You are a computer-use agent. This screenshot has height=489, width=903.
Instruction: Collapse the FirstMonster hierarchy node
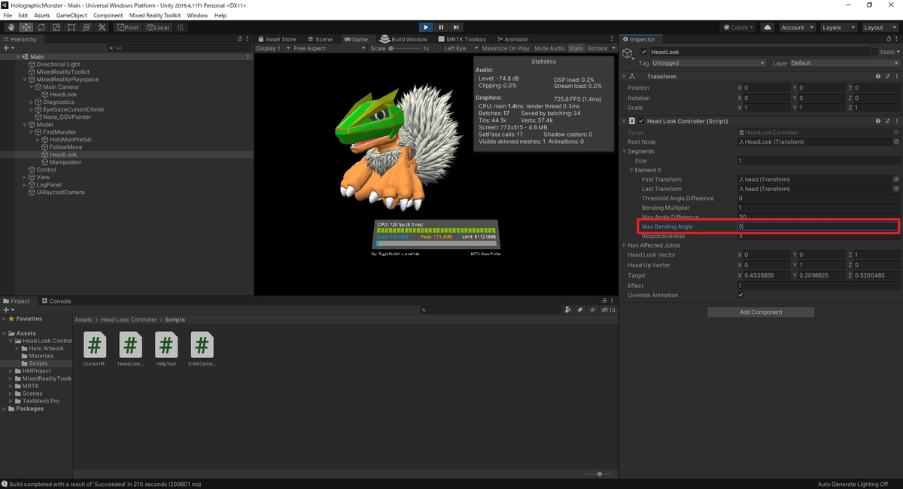tap(32, 132)
